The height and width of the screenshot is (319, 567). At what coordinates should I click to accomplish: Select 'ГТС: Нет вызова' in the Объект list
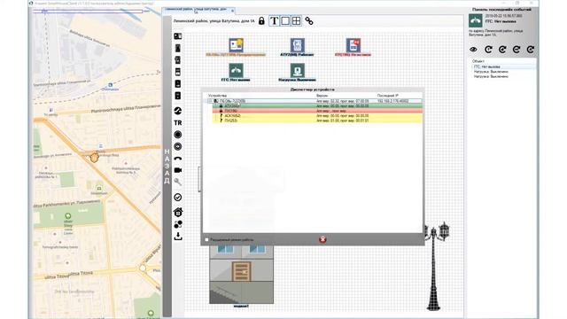tap(487, 67)
